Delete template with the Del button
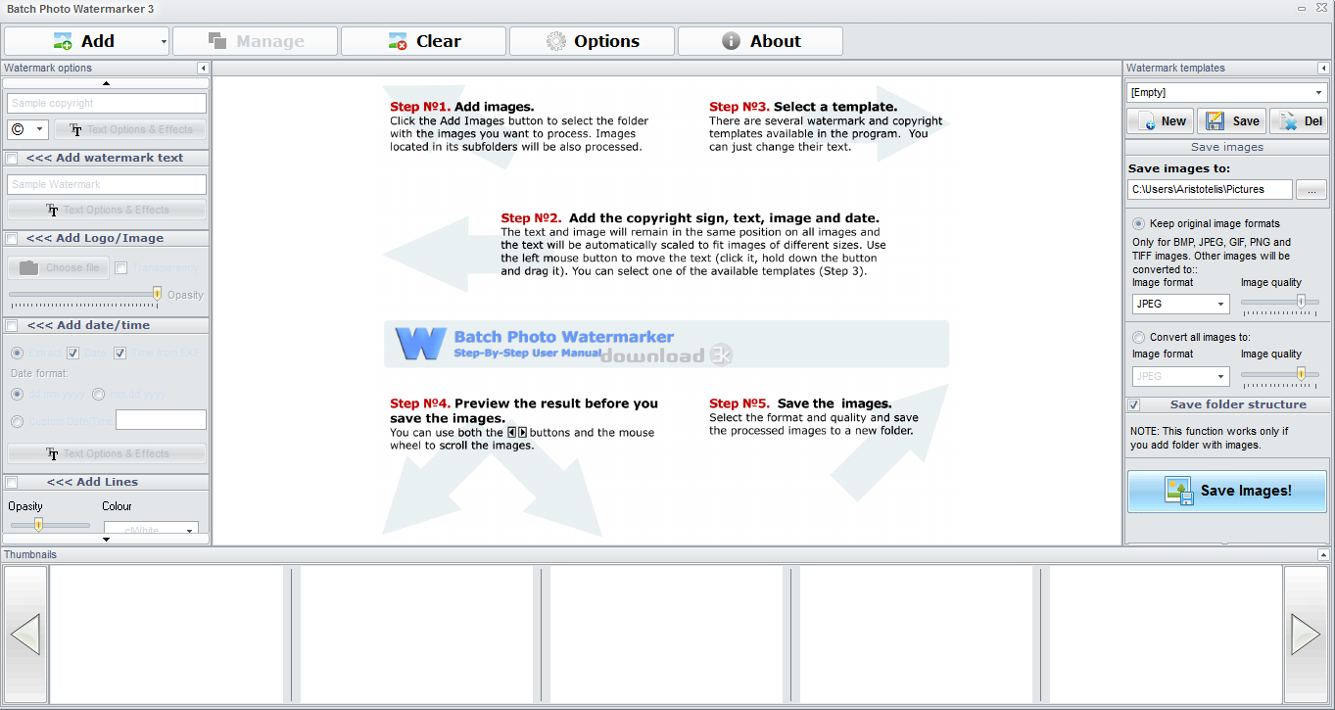Image resolution: width=1335 pixels, height=710 pixels. point(1299,121)
